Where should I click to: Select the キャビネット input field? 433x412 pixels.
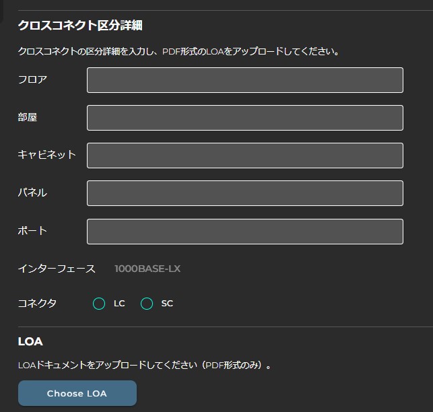(244, 156)
